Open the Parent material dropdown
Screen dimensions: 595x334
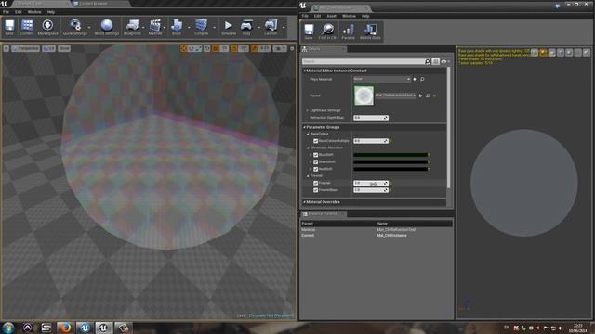tap(395, 96)
